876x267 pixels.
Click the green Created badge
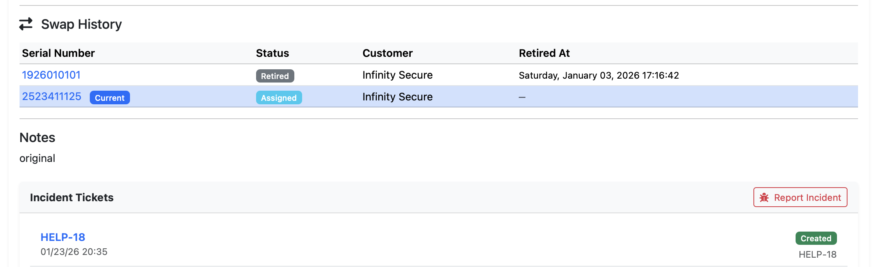(x=816, y=238)
